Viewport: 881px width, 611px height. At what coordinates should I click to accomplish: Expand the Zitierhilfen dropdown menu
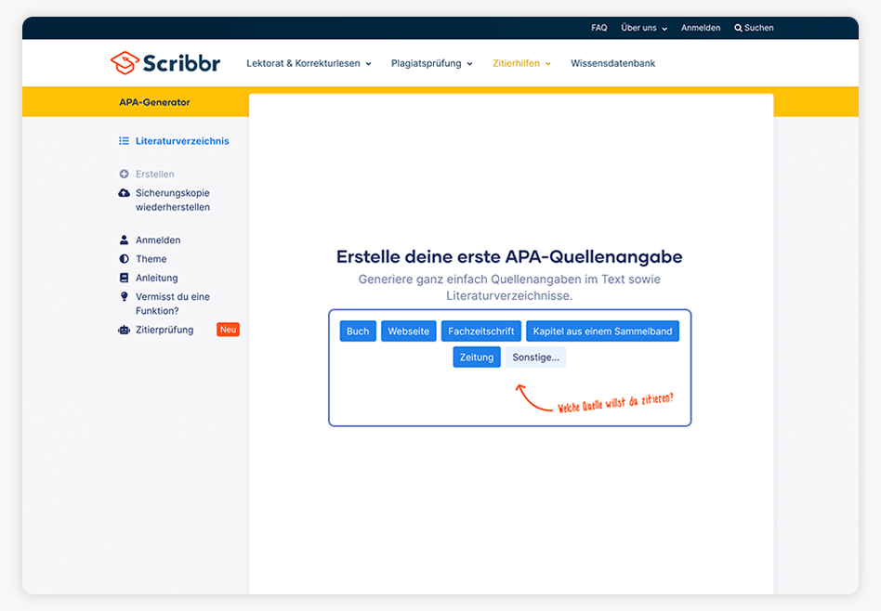pos(521,64)
